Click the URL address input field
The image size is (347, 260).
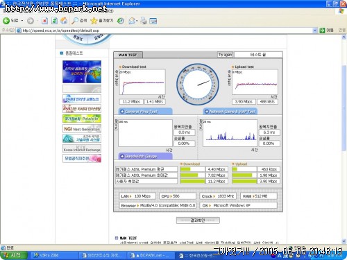[x=164, y=31]
